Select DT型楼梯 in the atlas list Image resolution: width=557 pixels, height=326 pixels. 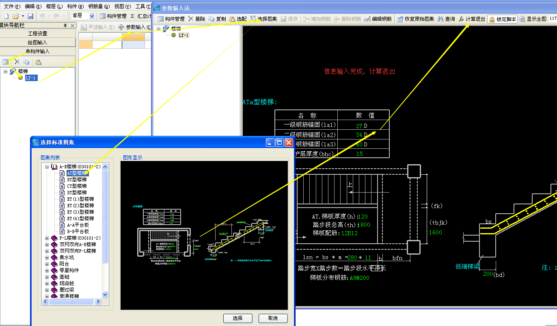pos(77,193)
